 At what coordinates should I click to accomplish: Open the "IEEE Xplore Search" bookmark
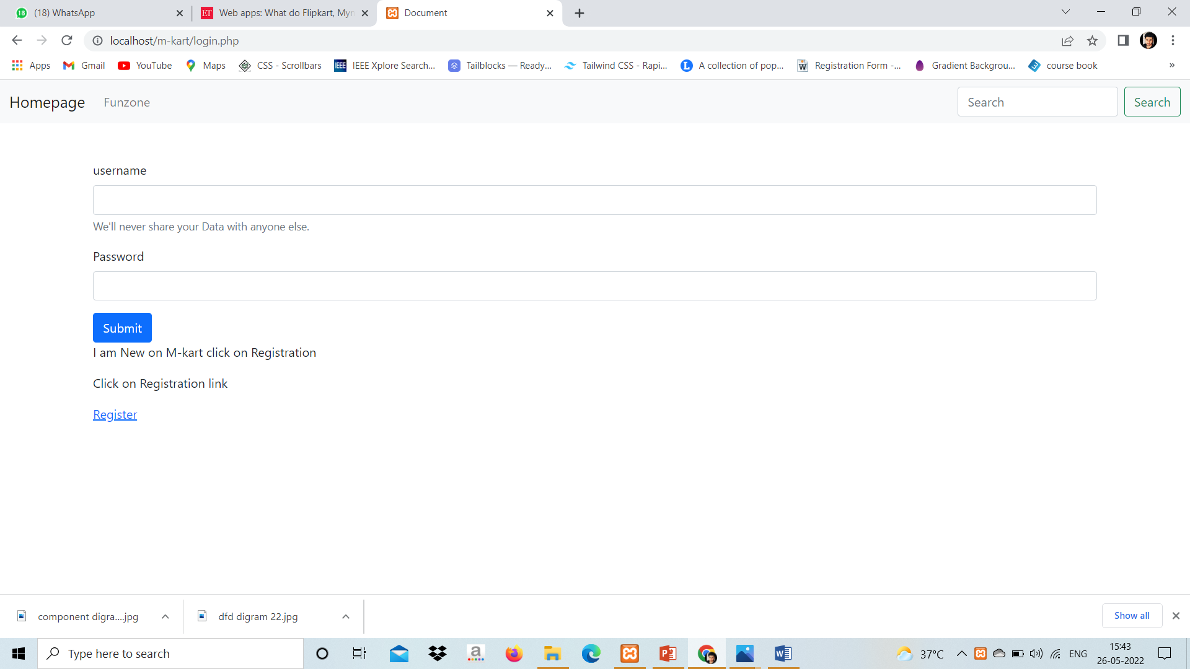tap(384, 65)
